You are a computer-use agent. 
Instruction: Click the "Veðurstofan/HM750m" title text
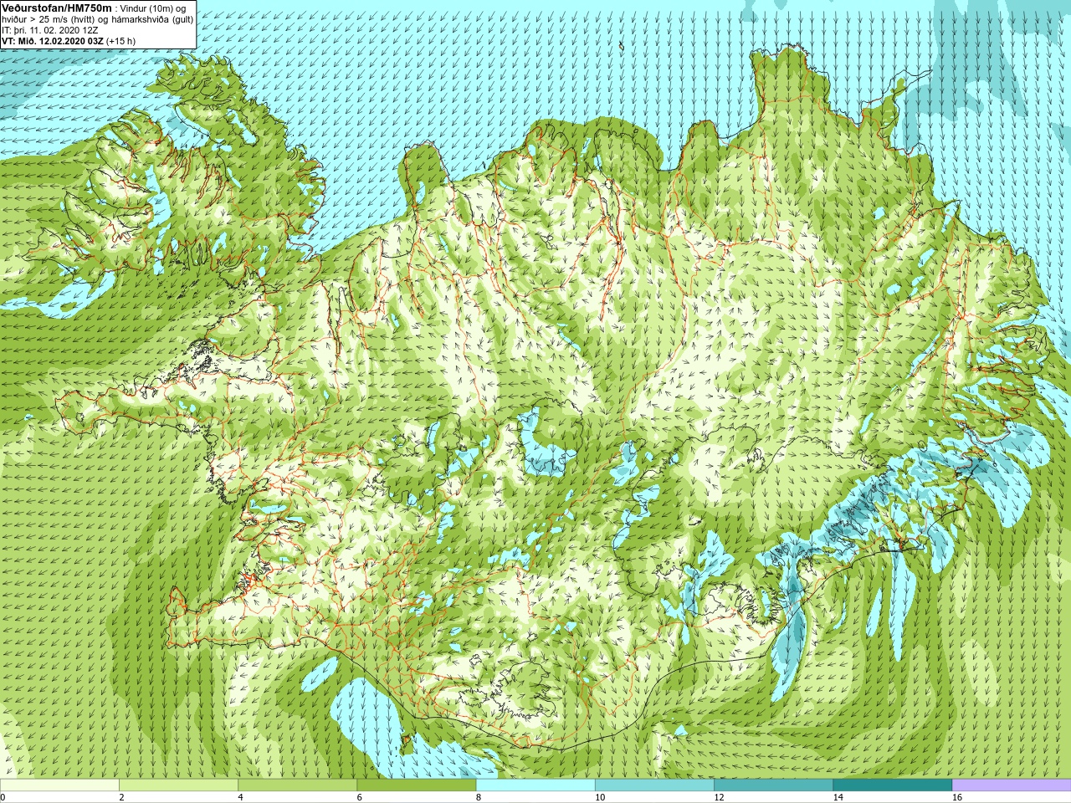[x=57, y=8]
